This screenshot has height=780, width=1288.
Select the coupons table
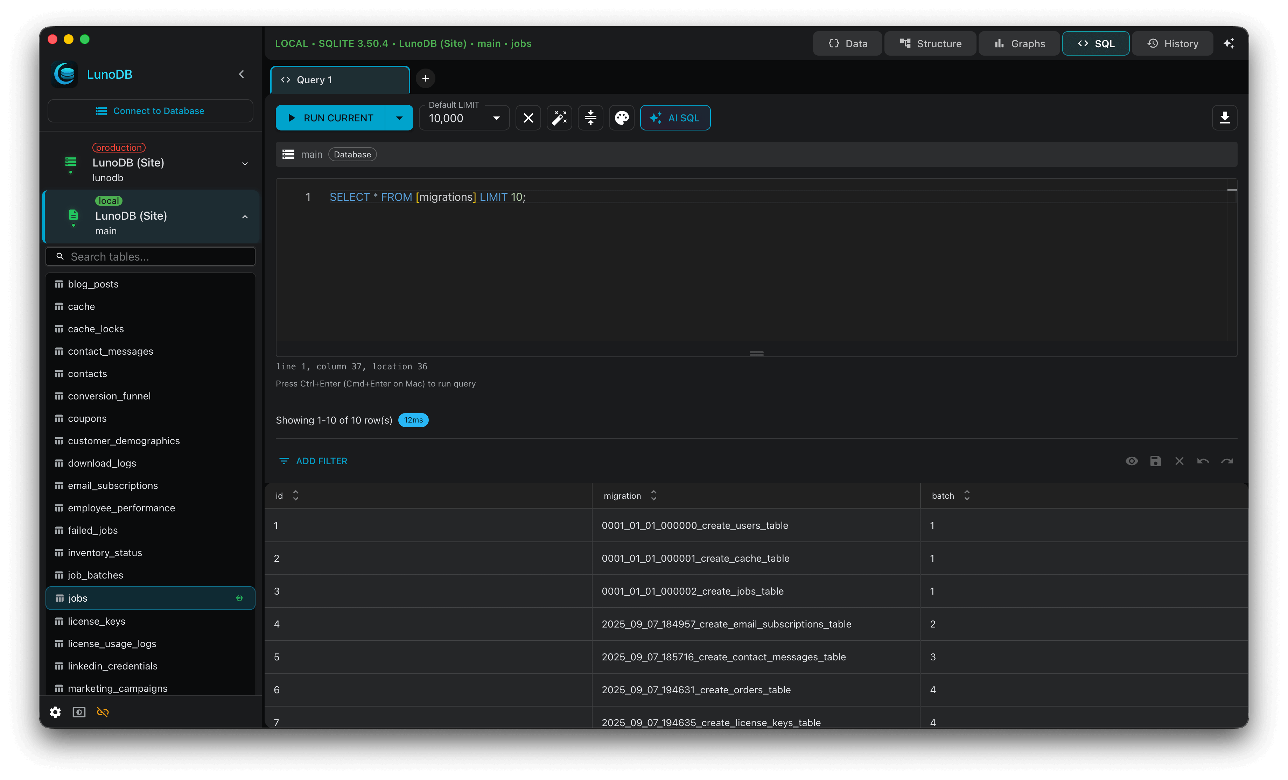(150, 418)
